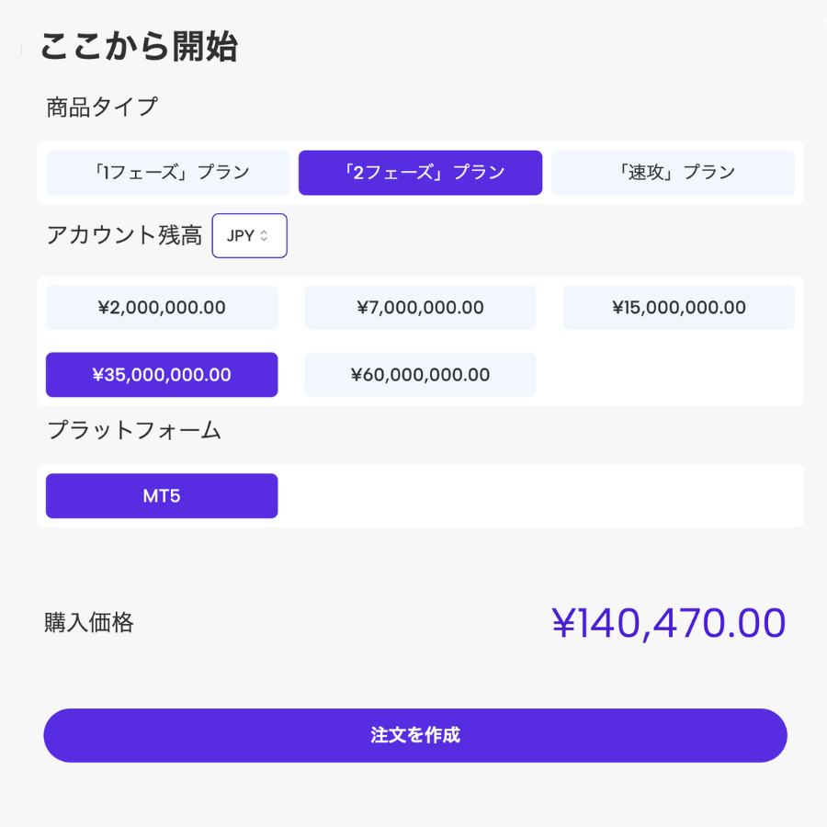The width and height of the screenshot is (827, 827).
Task: Click the JPY text in currency selector
Action: (x=241, y=236)
